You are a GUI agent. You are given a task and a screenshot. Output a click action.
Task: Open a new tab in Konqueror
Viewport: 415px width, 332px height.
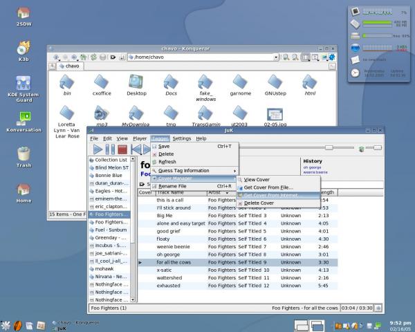pos(52,66)
